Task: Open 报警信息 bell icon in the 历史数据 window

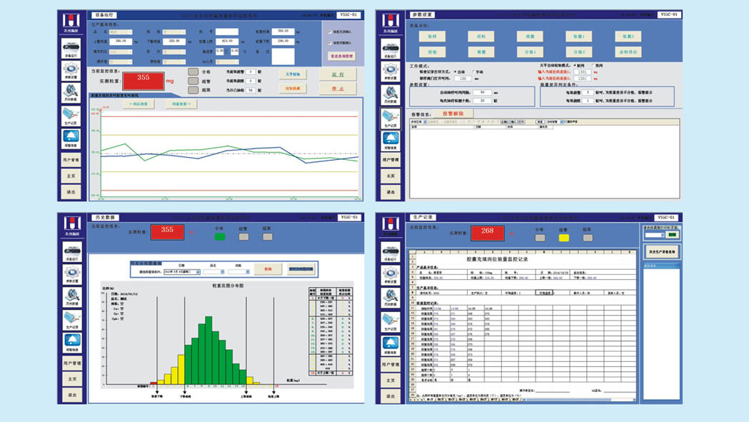Action: click(71, 342)
